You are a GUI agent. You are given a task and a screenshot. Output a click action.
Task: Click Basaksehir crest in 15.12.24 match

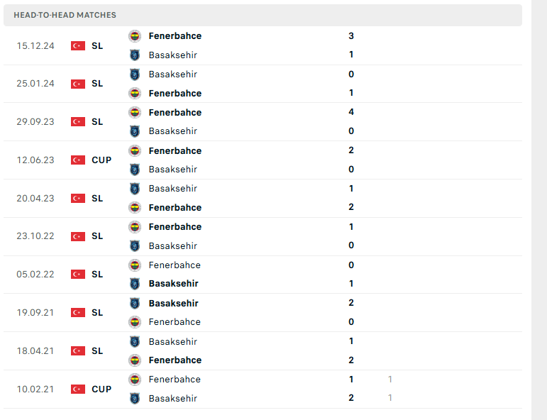[135, 55]
